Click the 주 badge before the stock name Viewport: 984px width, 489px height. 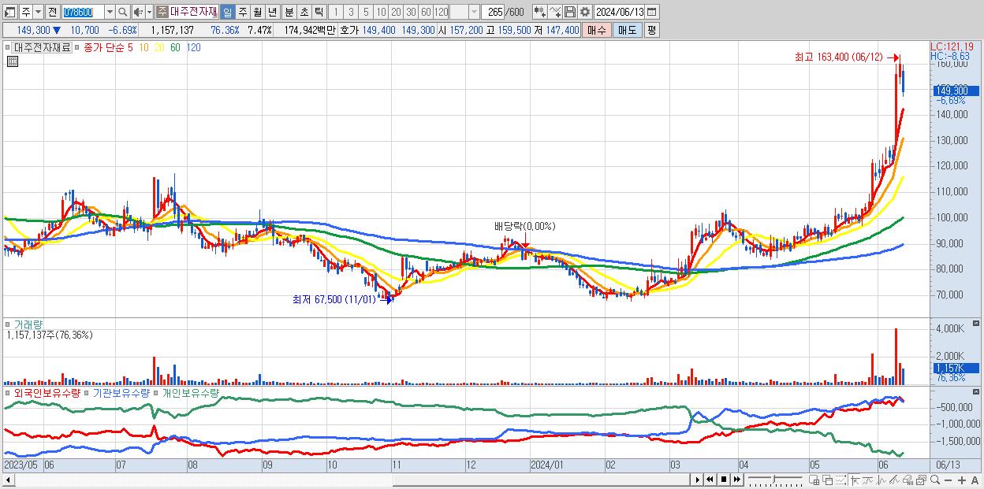[162, 12]
